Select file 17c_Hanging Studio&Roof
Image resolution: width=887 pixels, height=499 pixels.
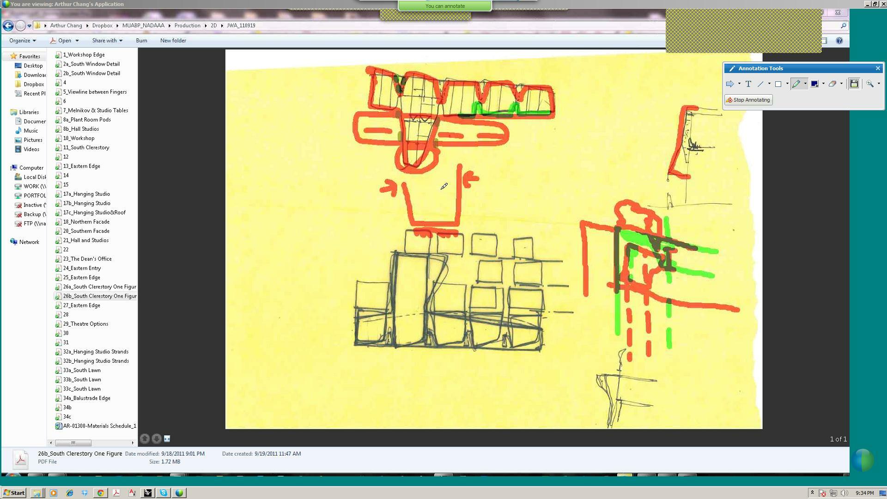click(x=90, y=213)
